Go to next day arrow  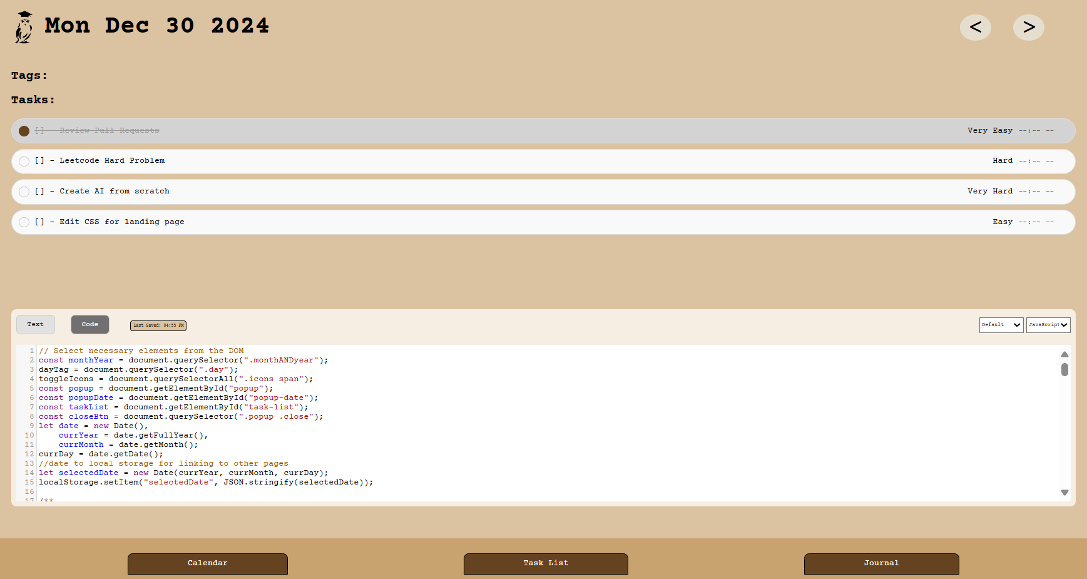coord(1028,27)
